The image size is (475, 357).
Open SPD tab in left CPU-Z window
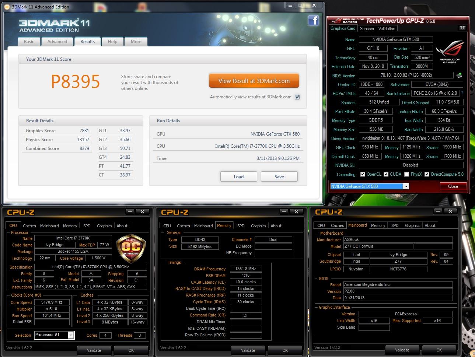click(87, 226)
